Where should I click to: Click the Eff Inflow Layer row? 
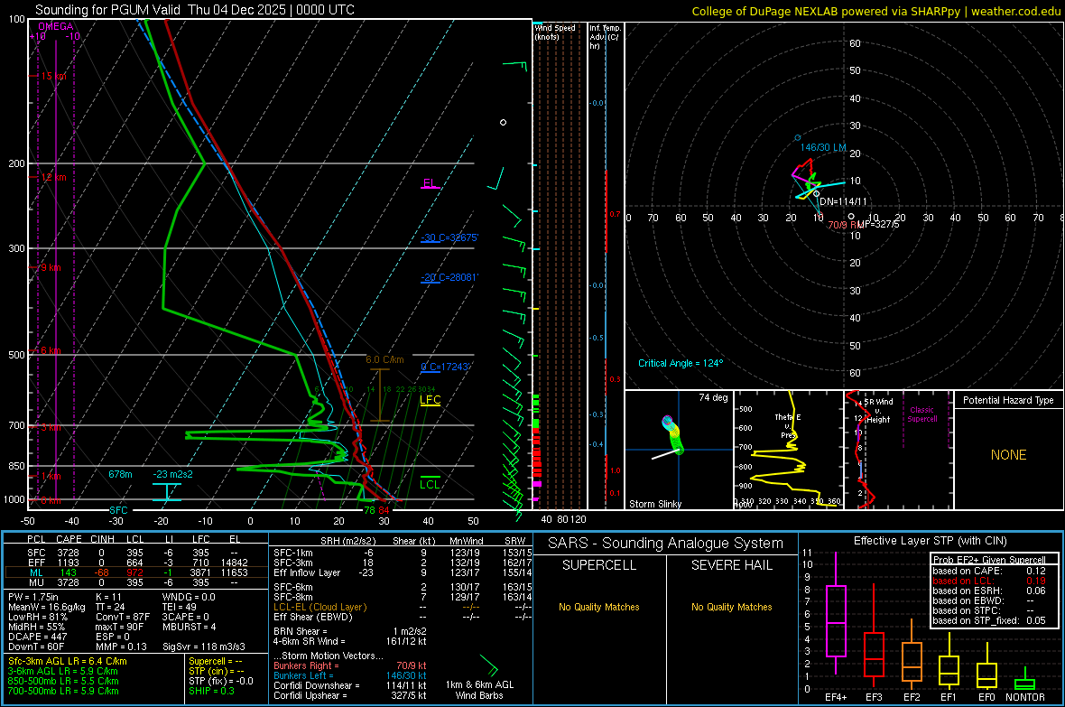pos(403,573)
